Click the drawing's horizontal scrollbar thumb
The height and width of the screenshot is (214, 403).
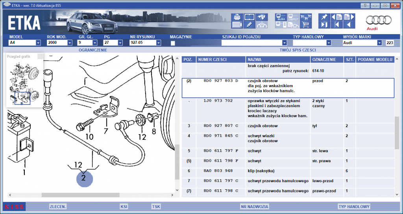click(80, 195)
